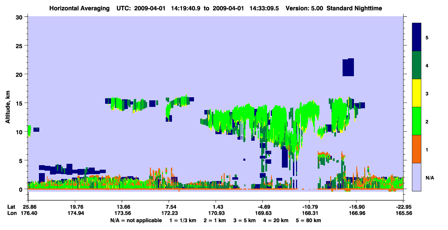The width and height of the screenshot is (448, 230).
Task: Click legend text '4 = 20 km'
Action: (276, 220)
